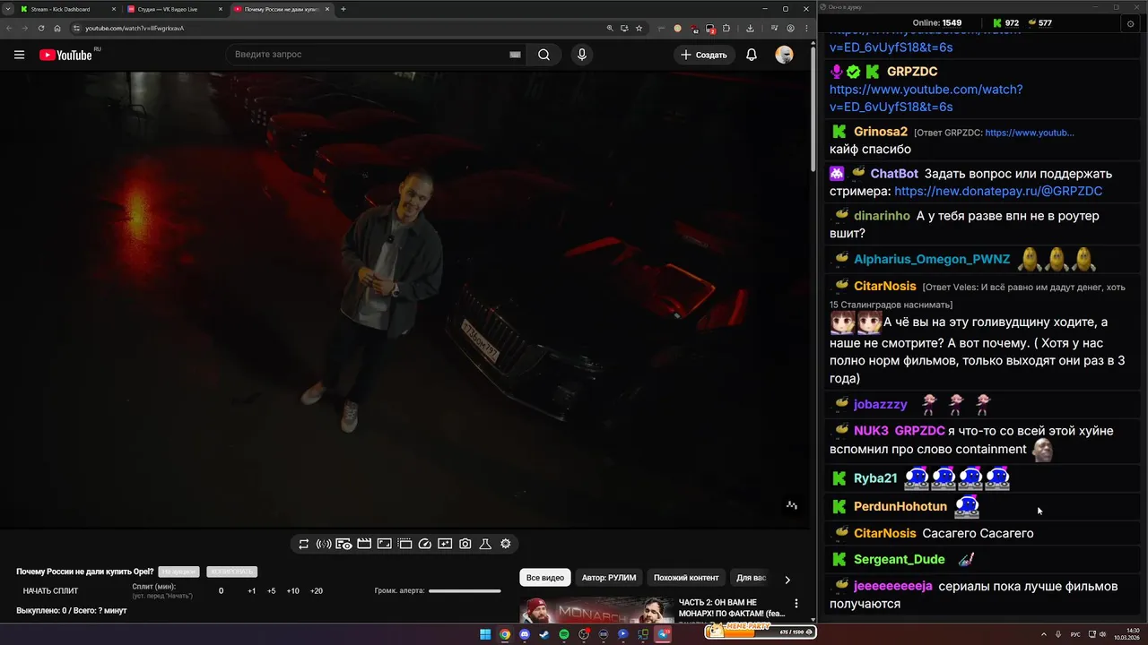Image resolution: width=1148 pixels, height=645 pixels.
Task: Open the Windows Start menu
Action: tap(485, 634)
